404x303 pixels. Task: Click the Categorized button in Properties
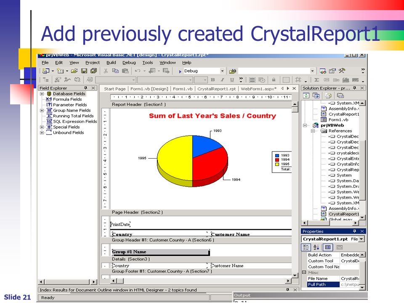[306, 247]
